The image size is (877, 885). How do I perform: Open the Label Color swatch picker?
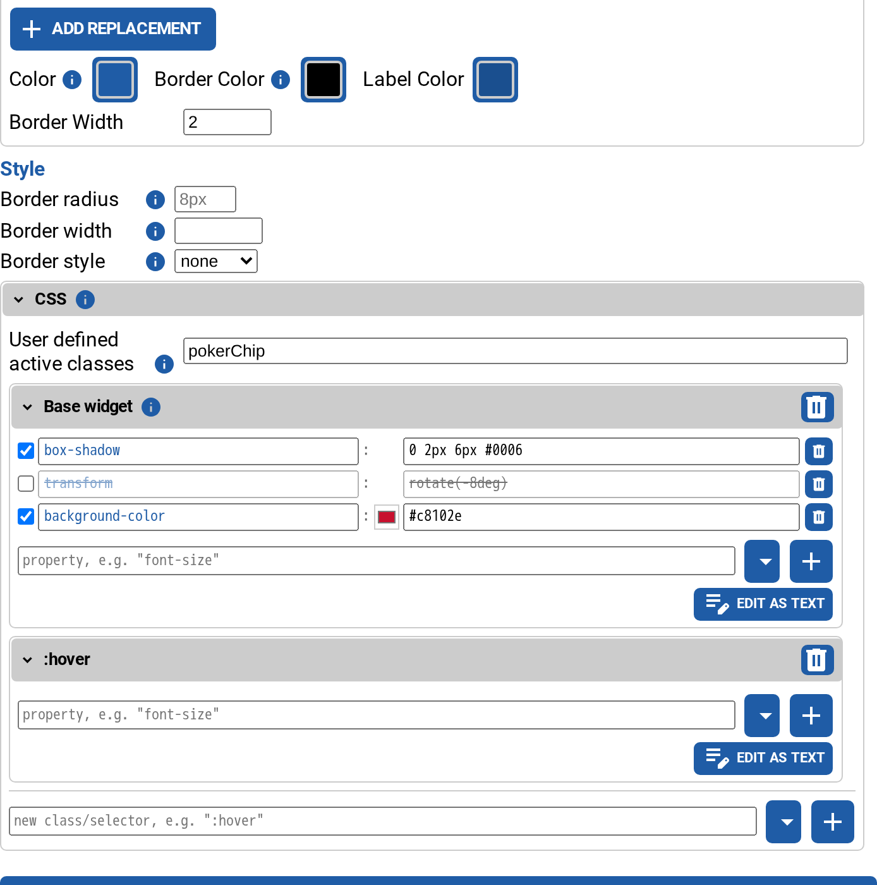[495, 80]
